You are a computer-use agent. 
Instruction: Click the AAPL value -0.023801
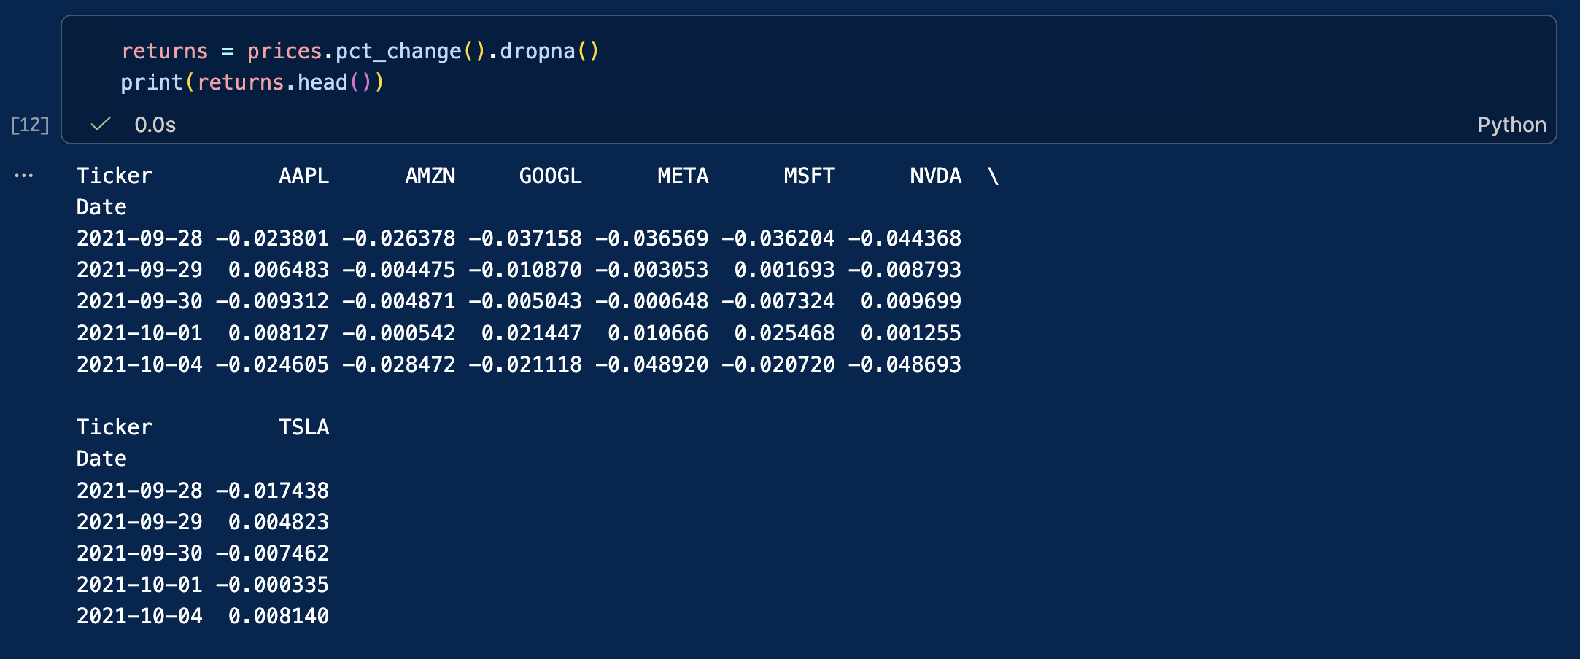coord(273,238)
